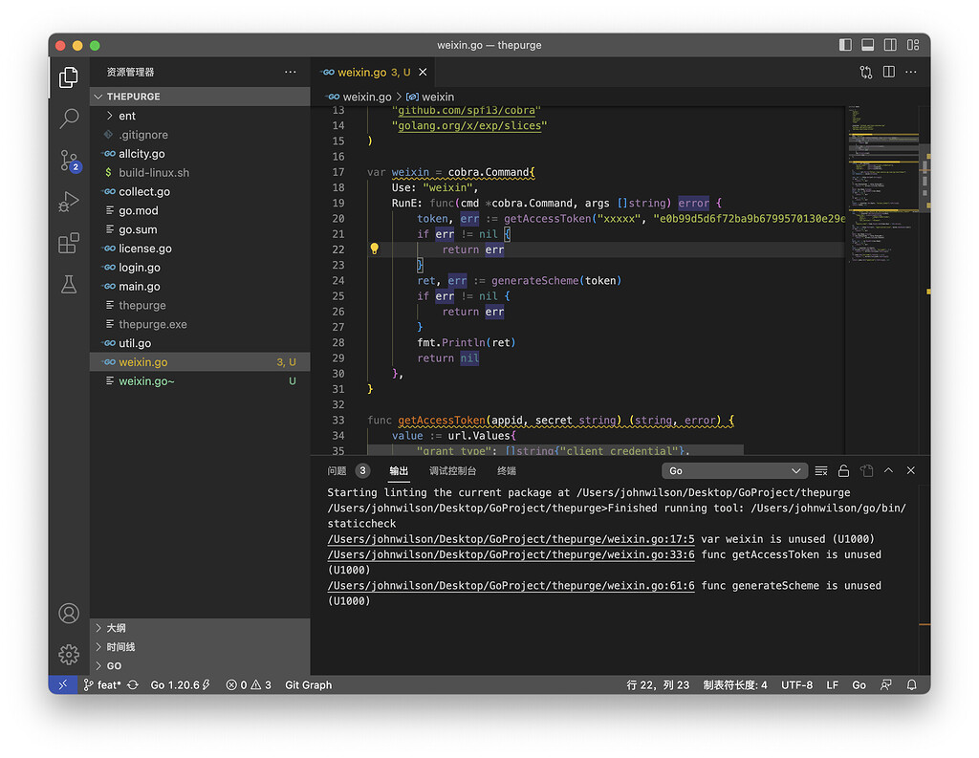
Task: Open Git Graph from the status bar
Action: (x=308, y=684)
